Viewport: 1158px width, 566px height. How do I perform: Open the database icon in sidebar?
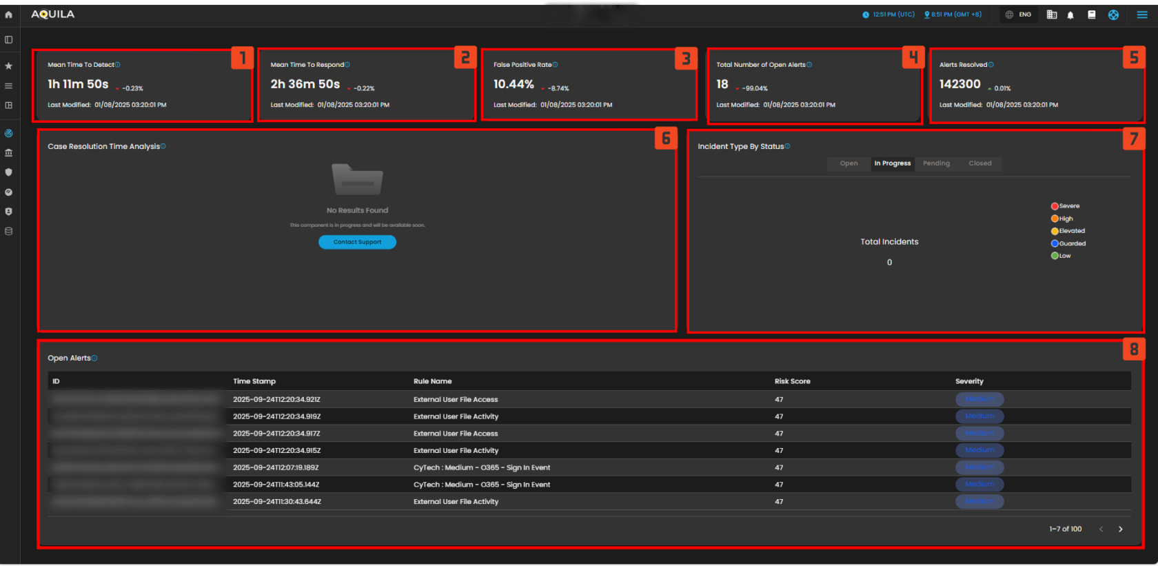point(9,232)
